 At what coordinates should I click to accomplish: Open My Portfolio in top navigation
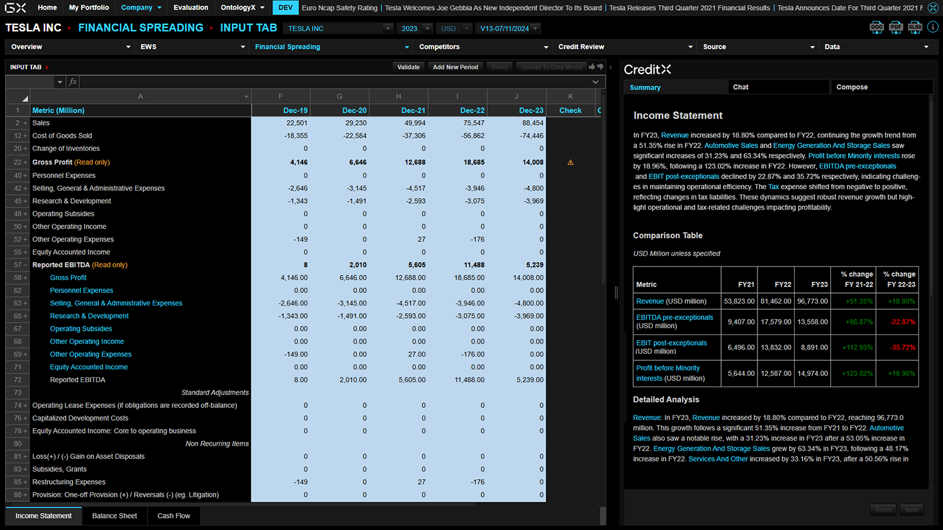pyautogui.click(x=89, y=8)
